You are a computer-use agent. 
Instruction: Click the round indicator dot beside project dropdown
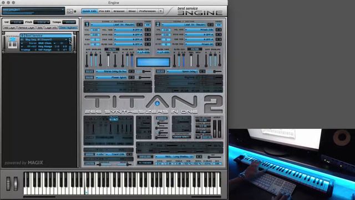click(75, 11)
